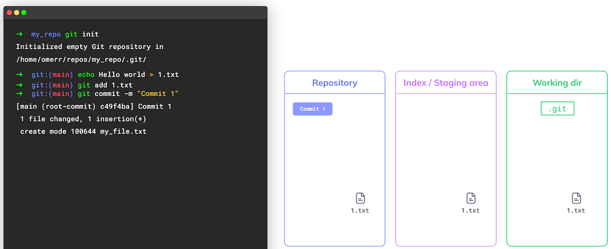611x249 pixels.
Task: Click the .git folder box in Working dir
Action: coord(557,109)
